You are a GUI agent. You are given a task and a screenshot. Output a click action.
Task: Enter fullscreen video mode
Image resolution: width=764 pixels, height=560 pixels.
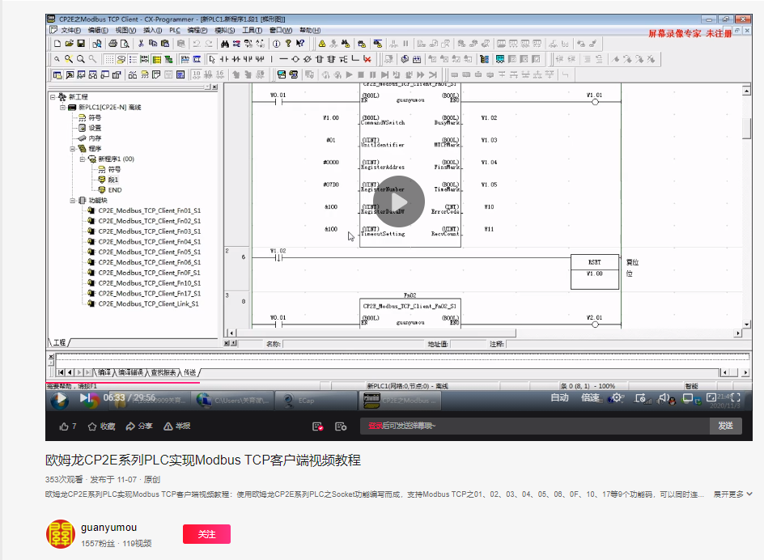[736, 397]
